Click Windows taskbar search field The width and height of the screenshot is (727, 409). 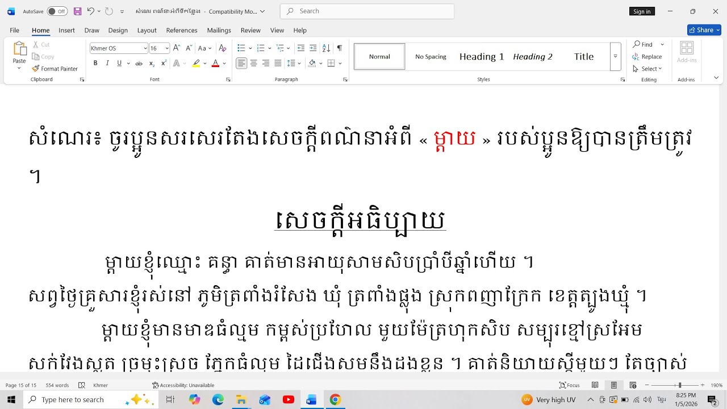tap(91, 400)
